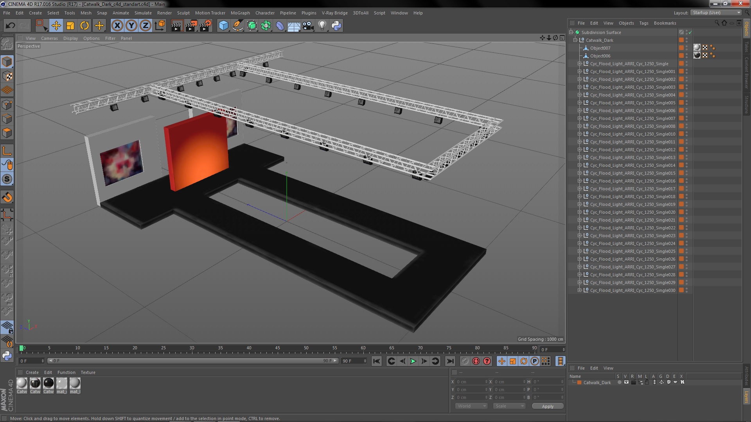Select the Scale tool

tap(70, 26)
